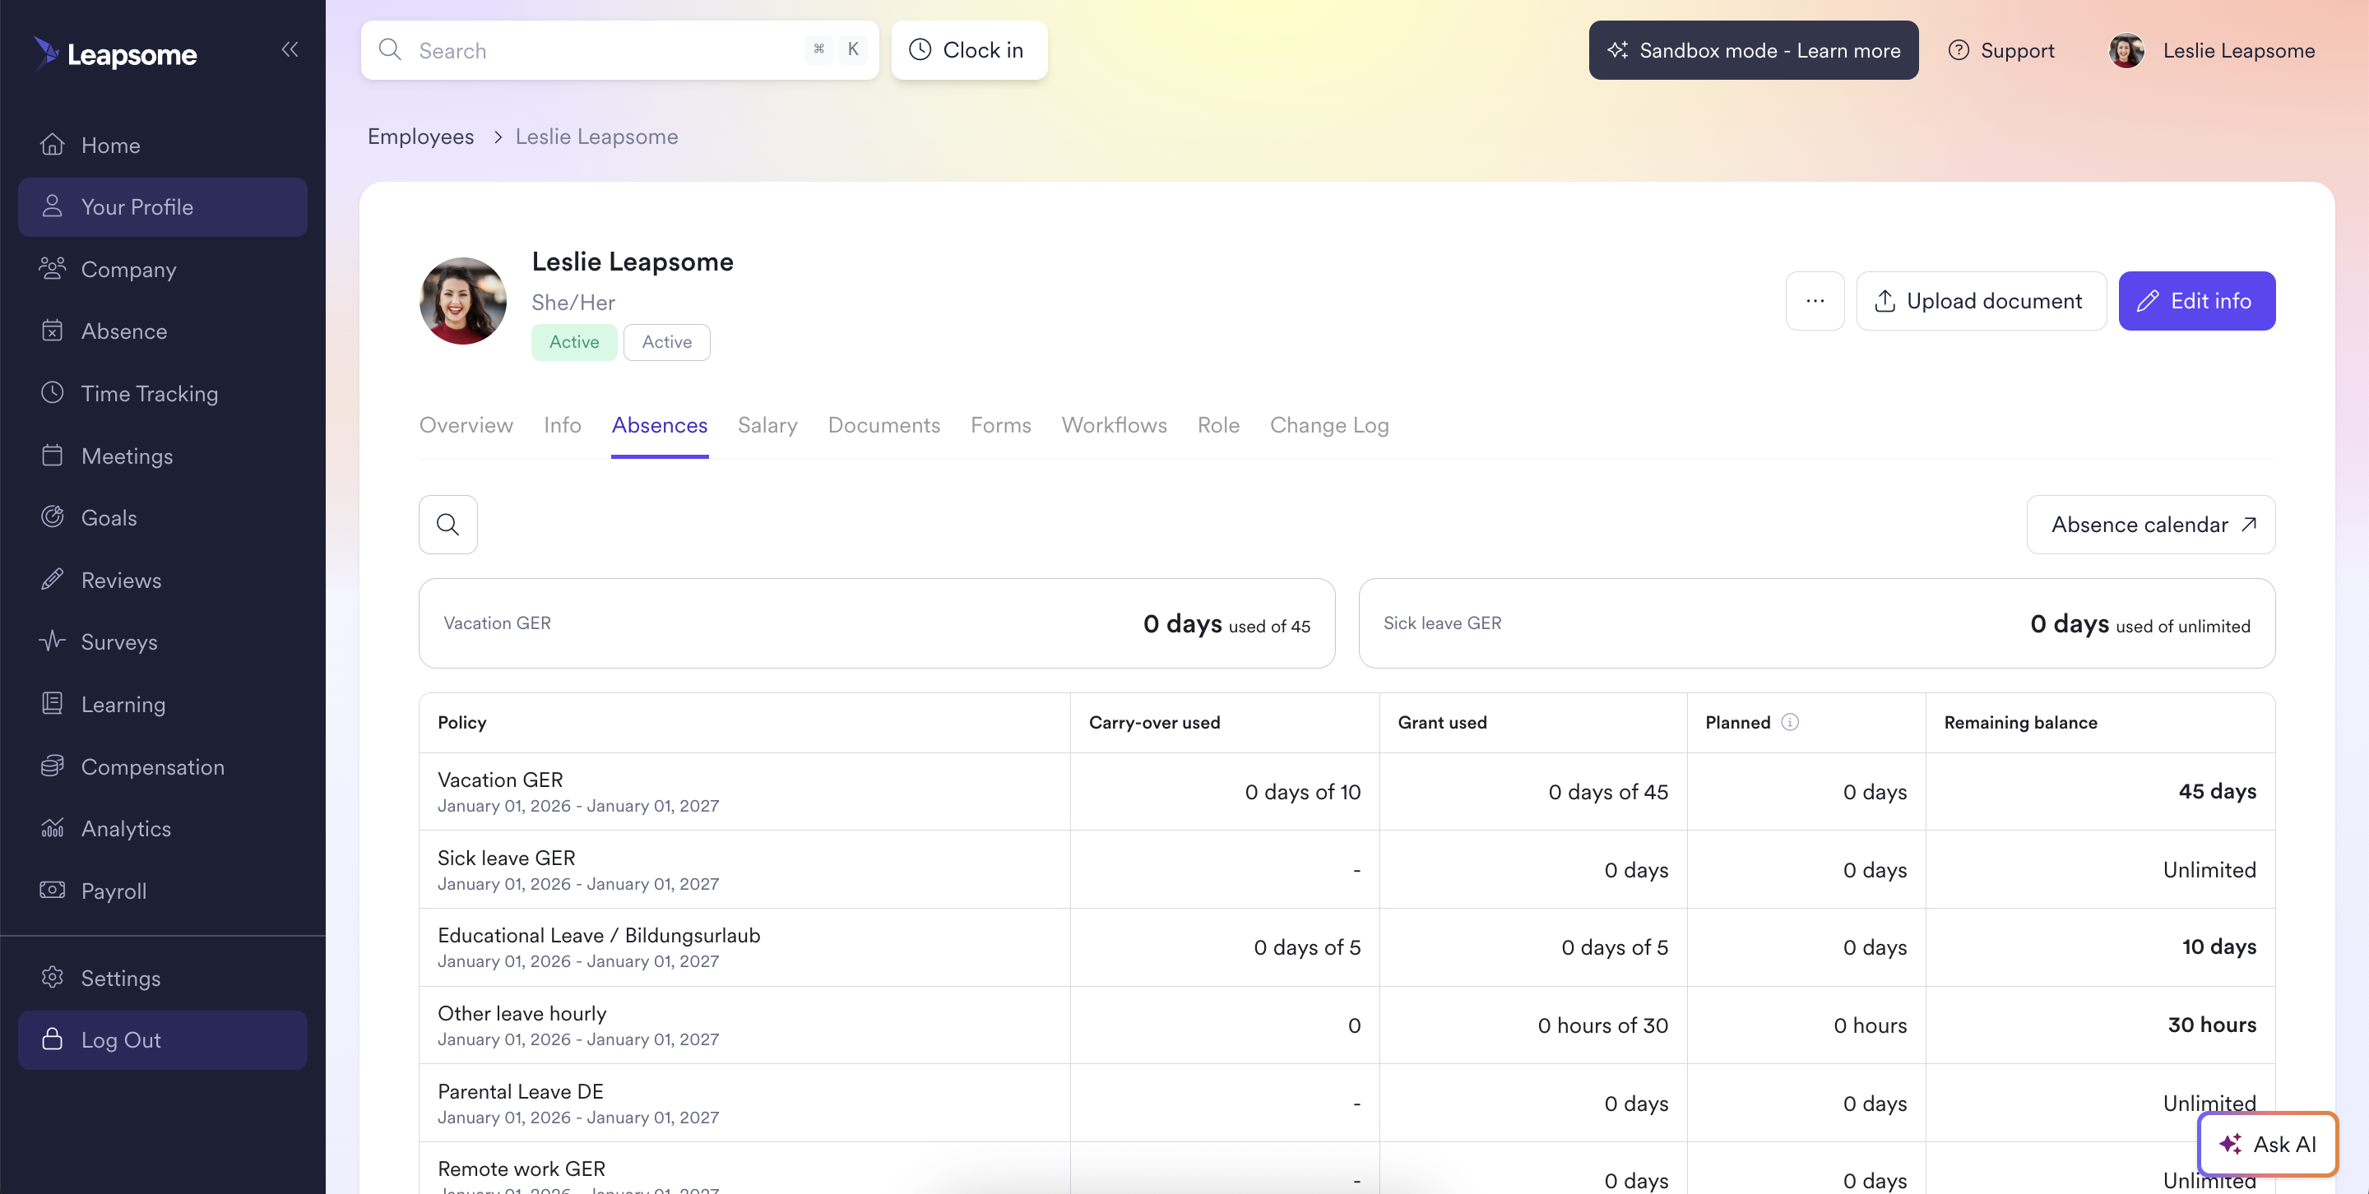Click '30 hours' remaining balance
Image resolution: width=2369 pixels, height=1194 pixels.
point(2212,1025)
